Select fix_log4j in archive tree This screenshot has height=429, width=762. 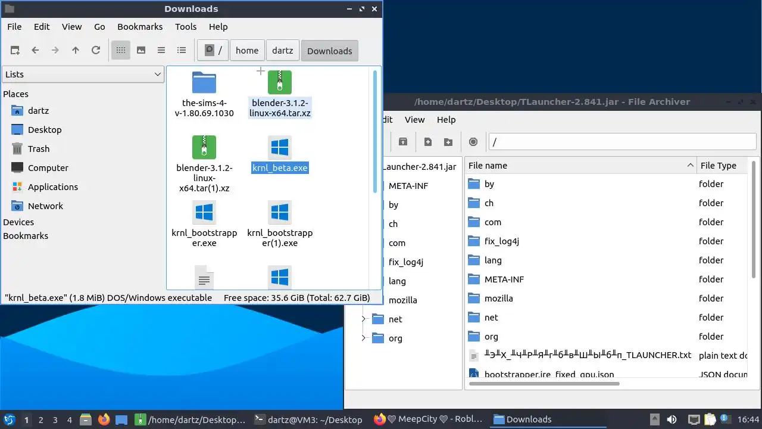pos(406,262)
